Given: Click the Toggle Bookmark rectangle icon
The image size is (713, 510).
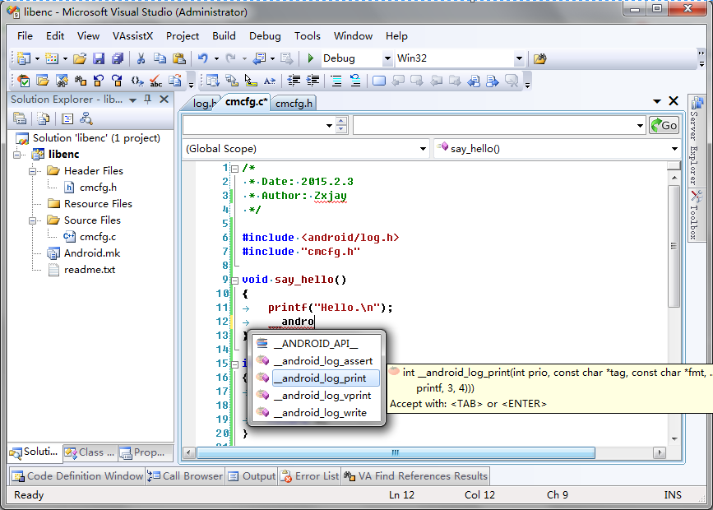Looking at the screenshot, I should pyautogui.click(x=379, y=81).
